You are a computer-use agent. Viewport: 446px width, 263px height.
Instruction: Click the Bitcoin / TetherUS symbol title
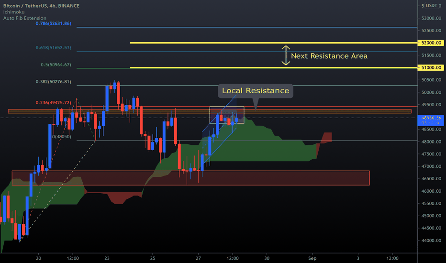coord(41,6)
